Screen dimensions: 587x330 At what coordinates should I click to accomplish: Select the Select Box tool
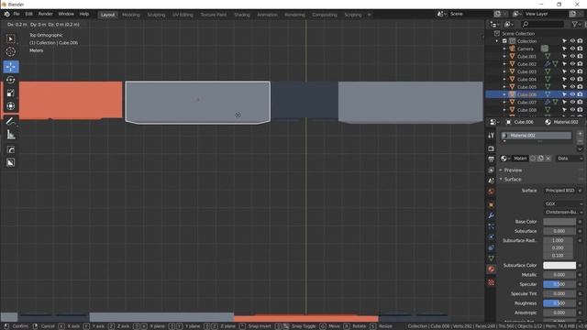click(10, 38)
